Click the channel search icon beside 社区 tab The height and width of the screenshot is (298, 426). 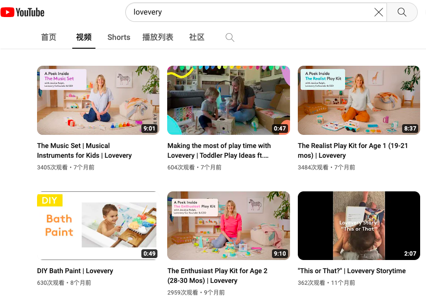point(230,37)
